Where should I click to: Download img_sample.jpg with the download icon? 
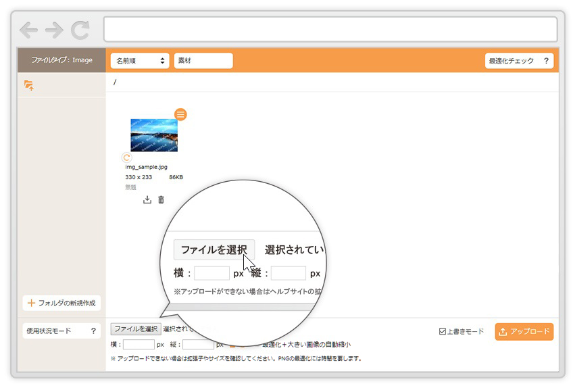(147, 199)
